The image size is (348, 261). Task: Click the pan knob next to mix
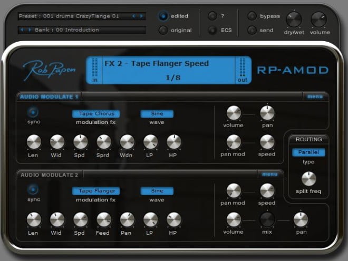click(301, 219)
